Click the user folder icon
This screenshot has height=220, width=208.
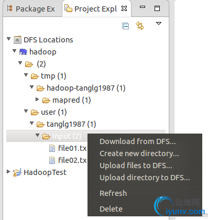tap(35, 112)
